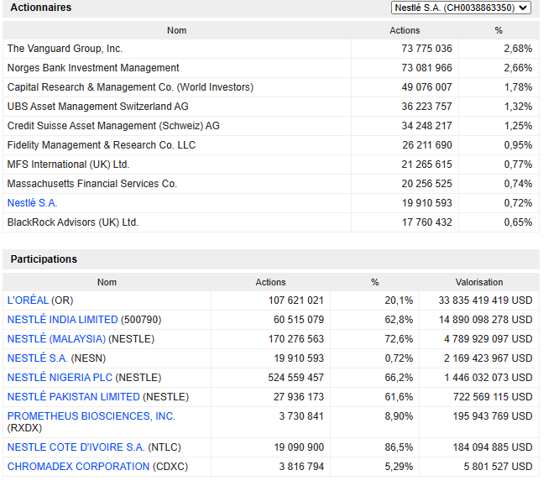Open PROMETHEUS BIOSCIENCES, INC. link

[x=91, y=416]
